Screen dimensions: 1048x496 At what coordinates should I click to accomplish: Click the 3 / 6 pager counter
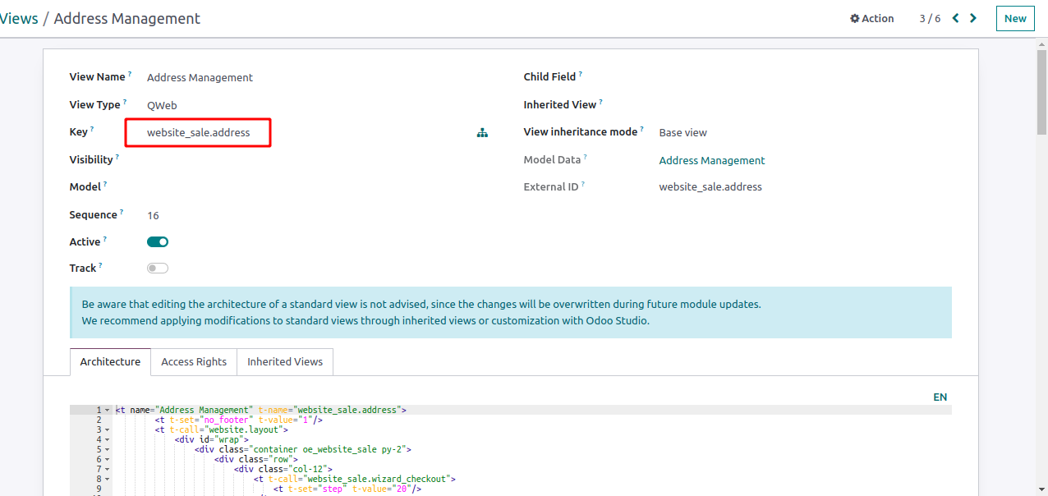coord(931,18)
